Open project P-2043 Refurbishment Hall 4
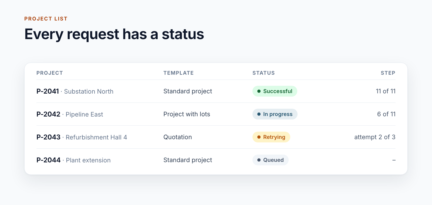Screen dimensions: 432x205 click(x=82, y=137)
